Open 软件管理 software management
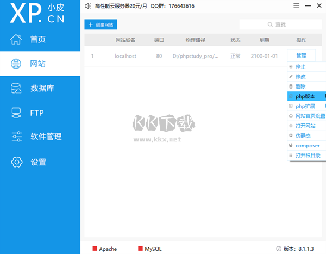Image resolution: width=326 pixels, height=254 pixels. click(x=45, y=137)
